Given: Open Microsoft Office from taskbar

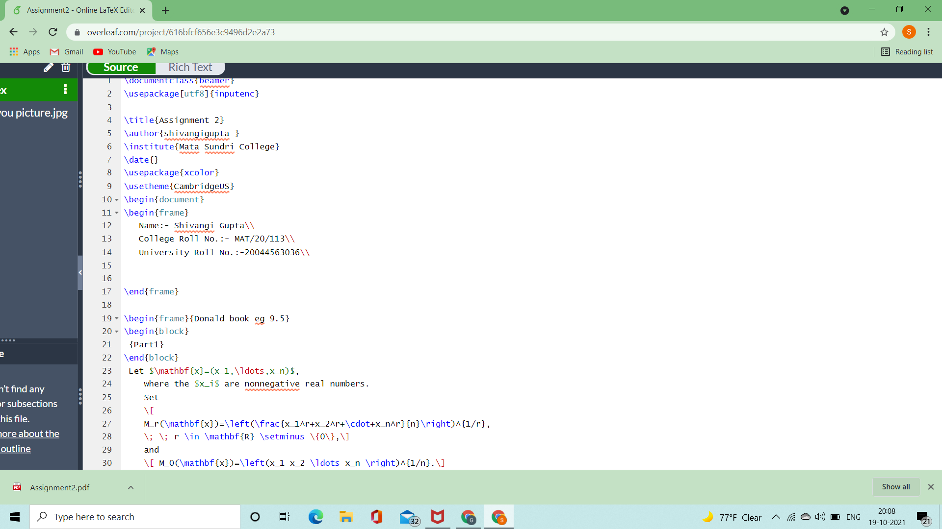Looking at the screenshot, I should tap(376, 517).
